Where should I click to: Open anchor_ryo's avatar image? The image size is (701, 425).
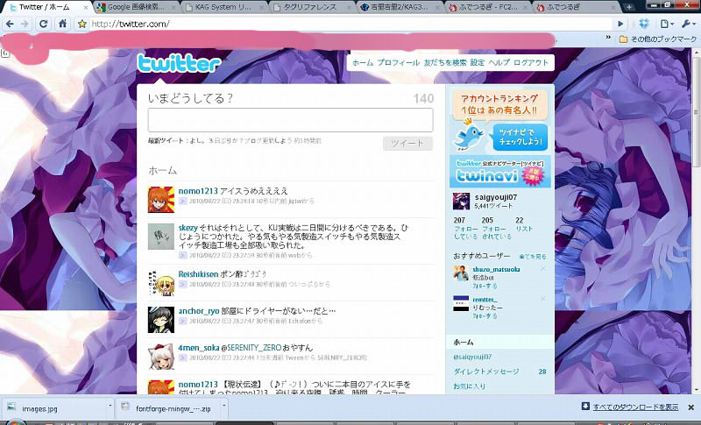[161, 320]
